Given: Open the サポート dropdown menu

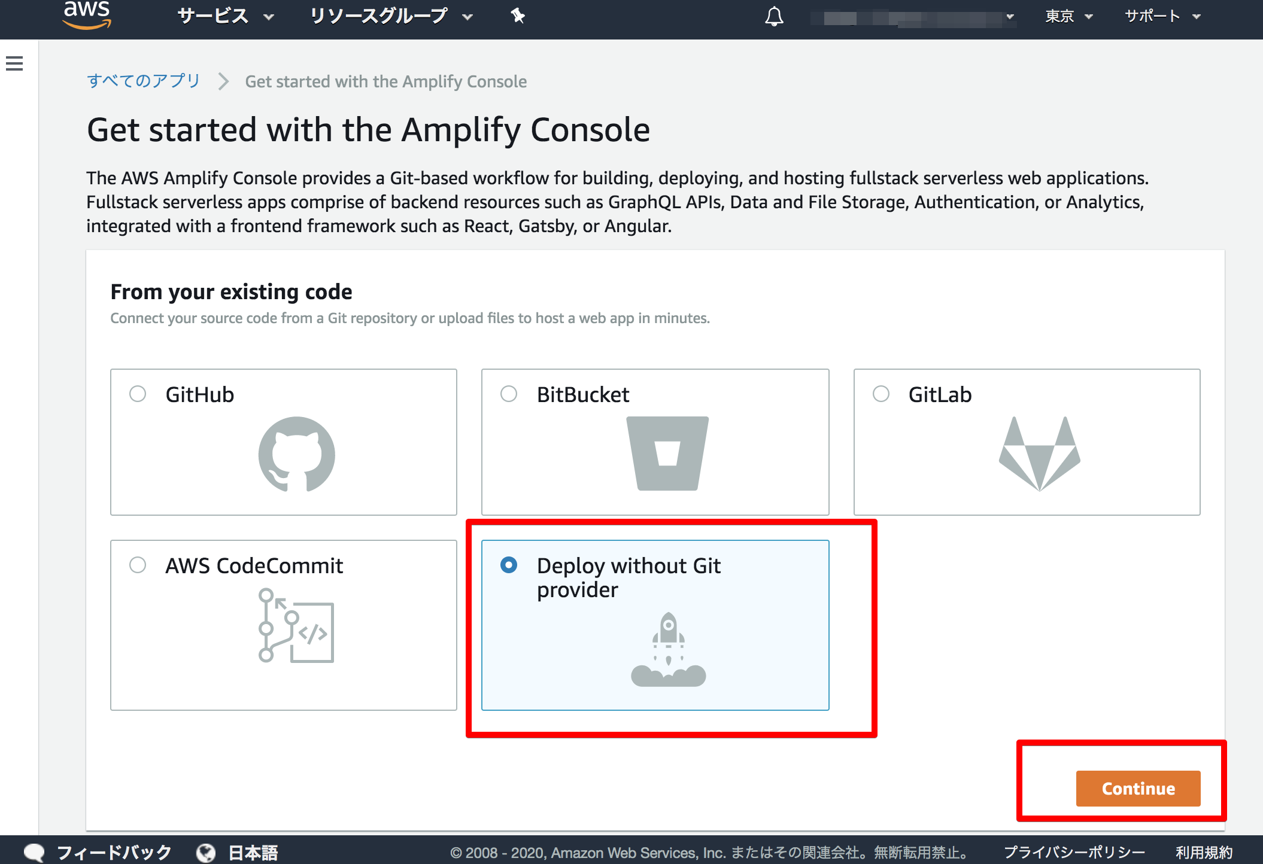Looking at the screenshot, I should tap(1163, 16).
